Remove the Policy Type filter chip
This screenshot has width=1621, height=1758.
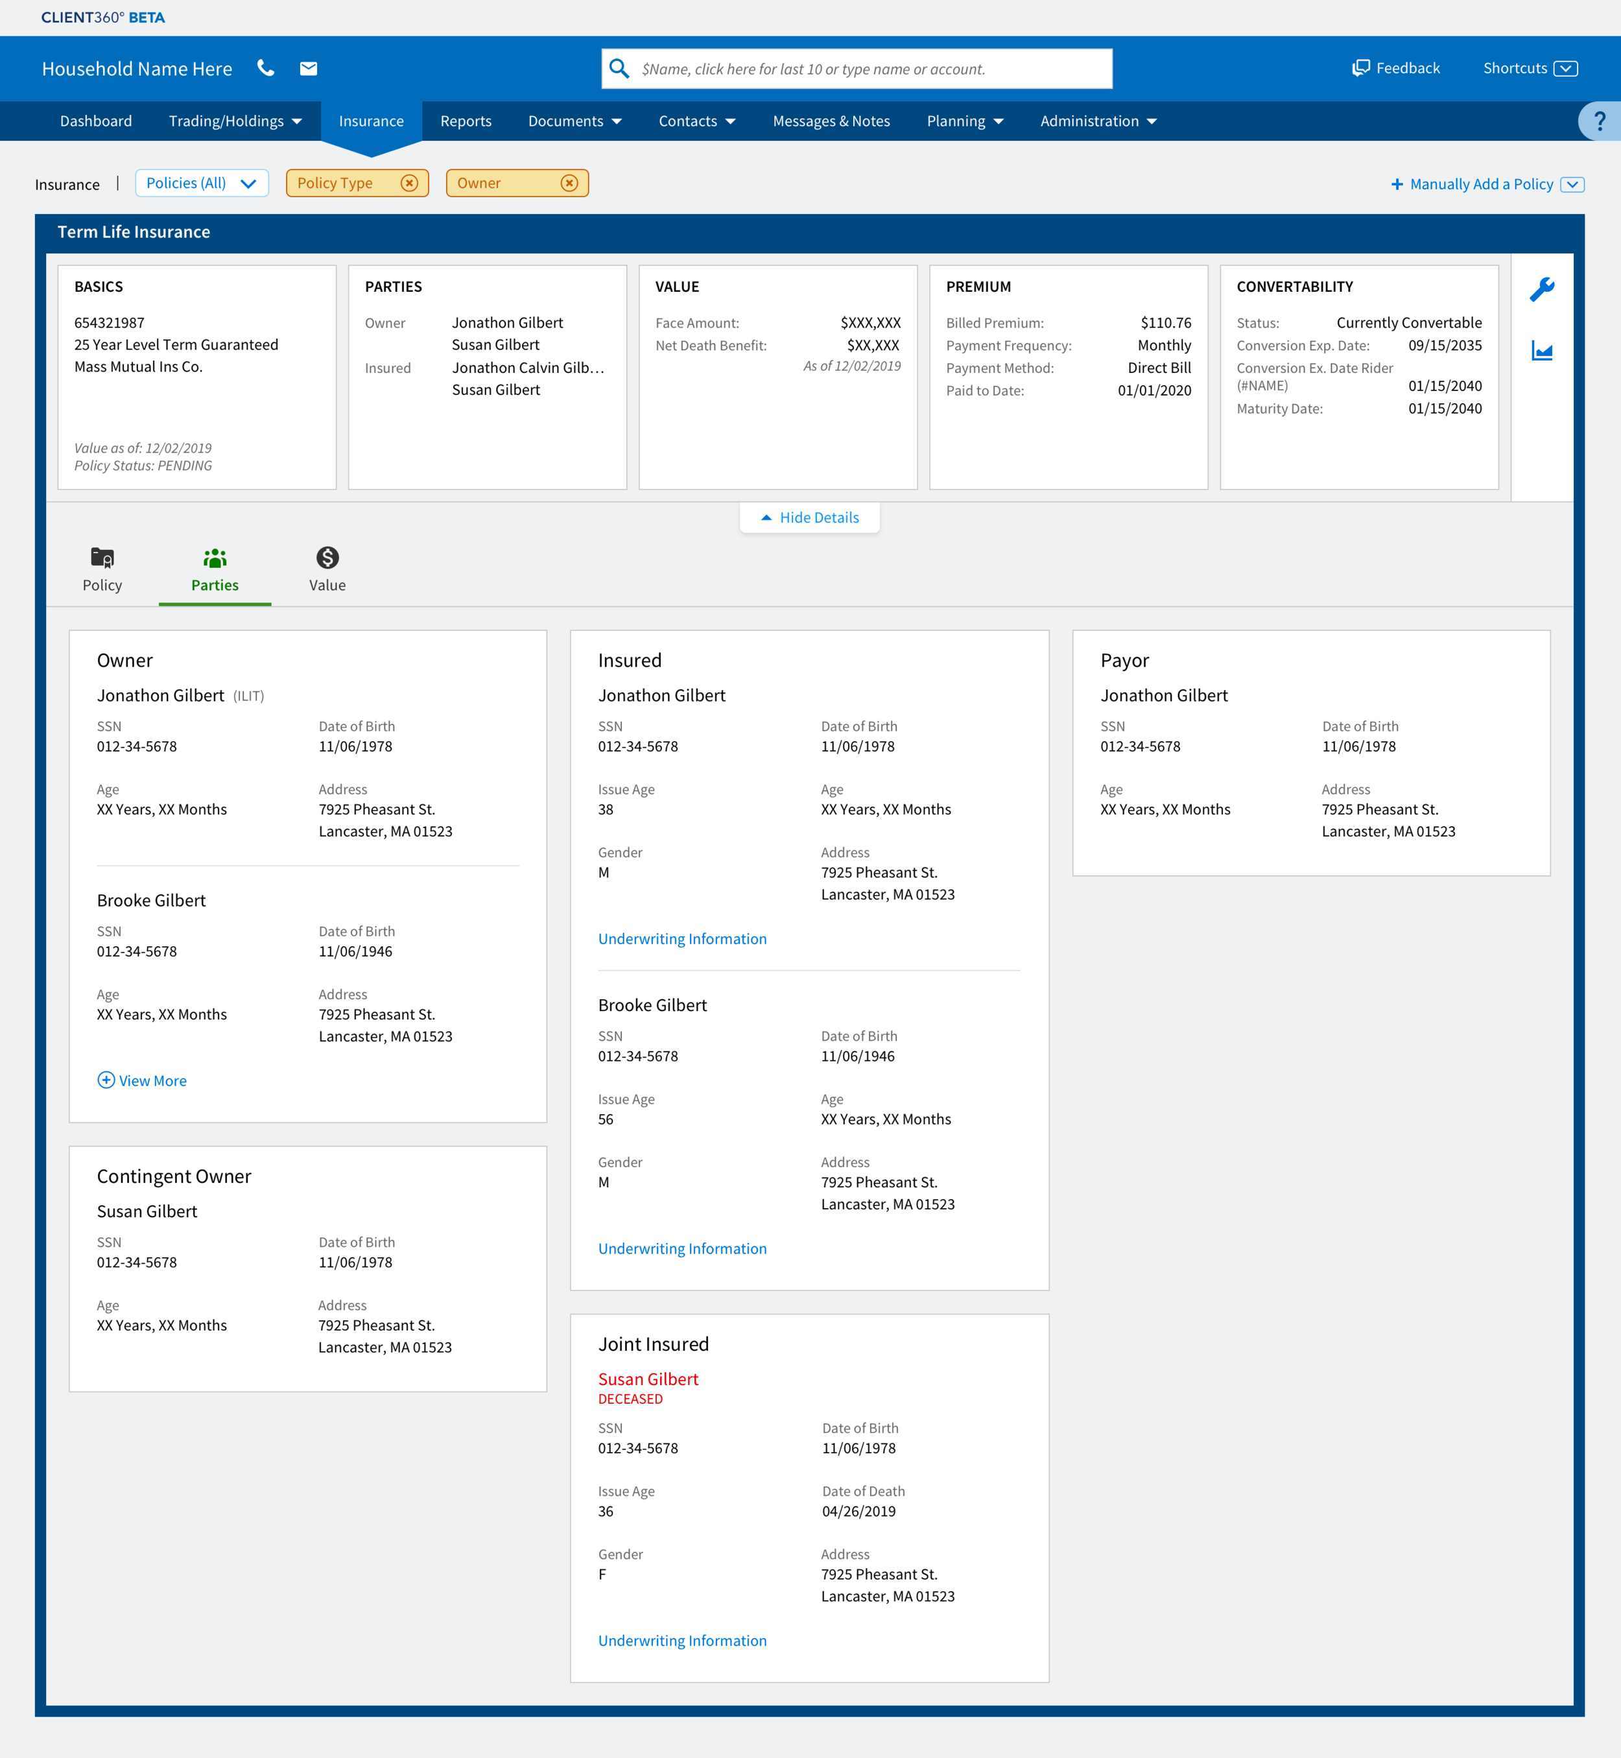[x=408, y=182]
